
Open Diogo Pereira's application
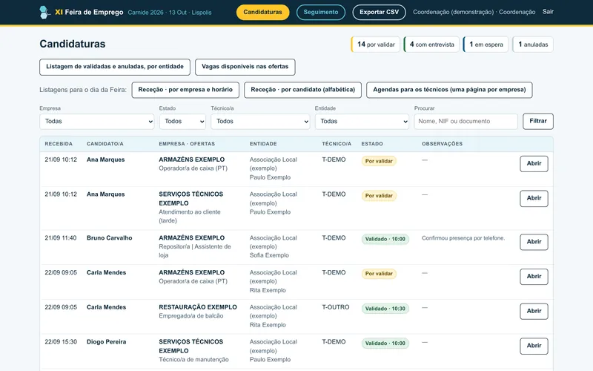tap(534, 346)
